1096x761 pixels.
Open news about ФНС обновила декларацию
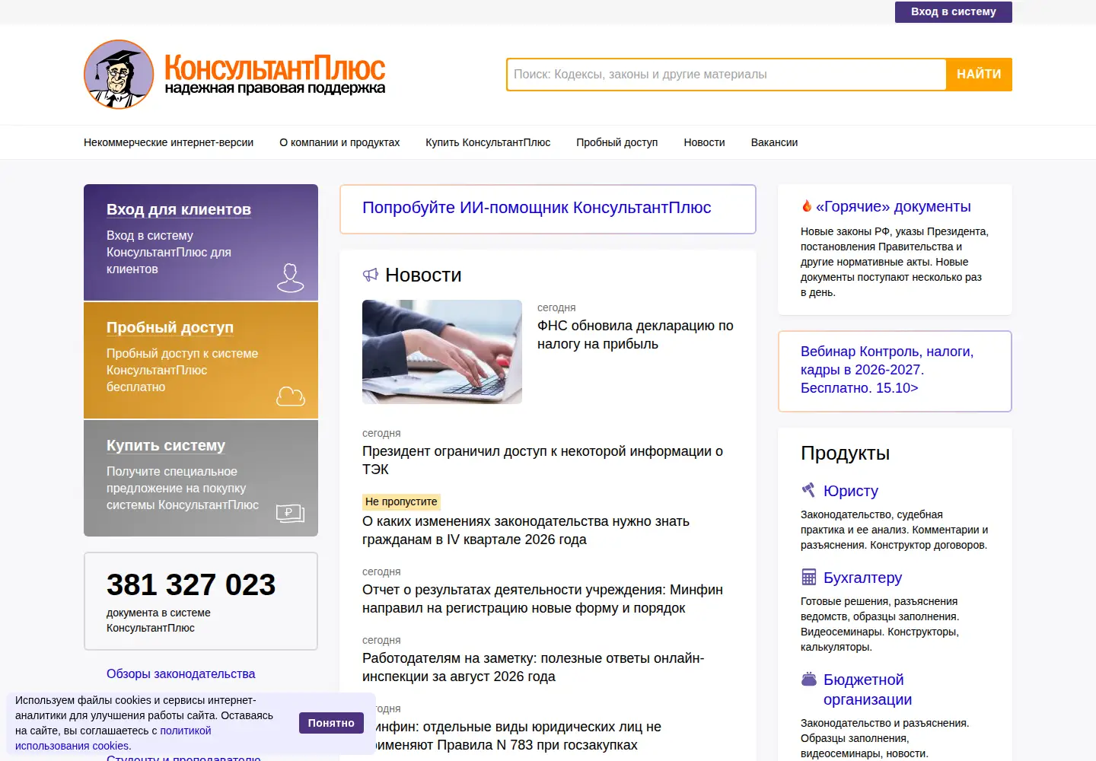(636, 335)
